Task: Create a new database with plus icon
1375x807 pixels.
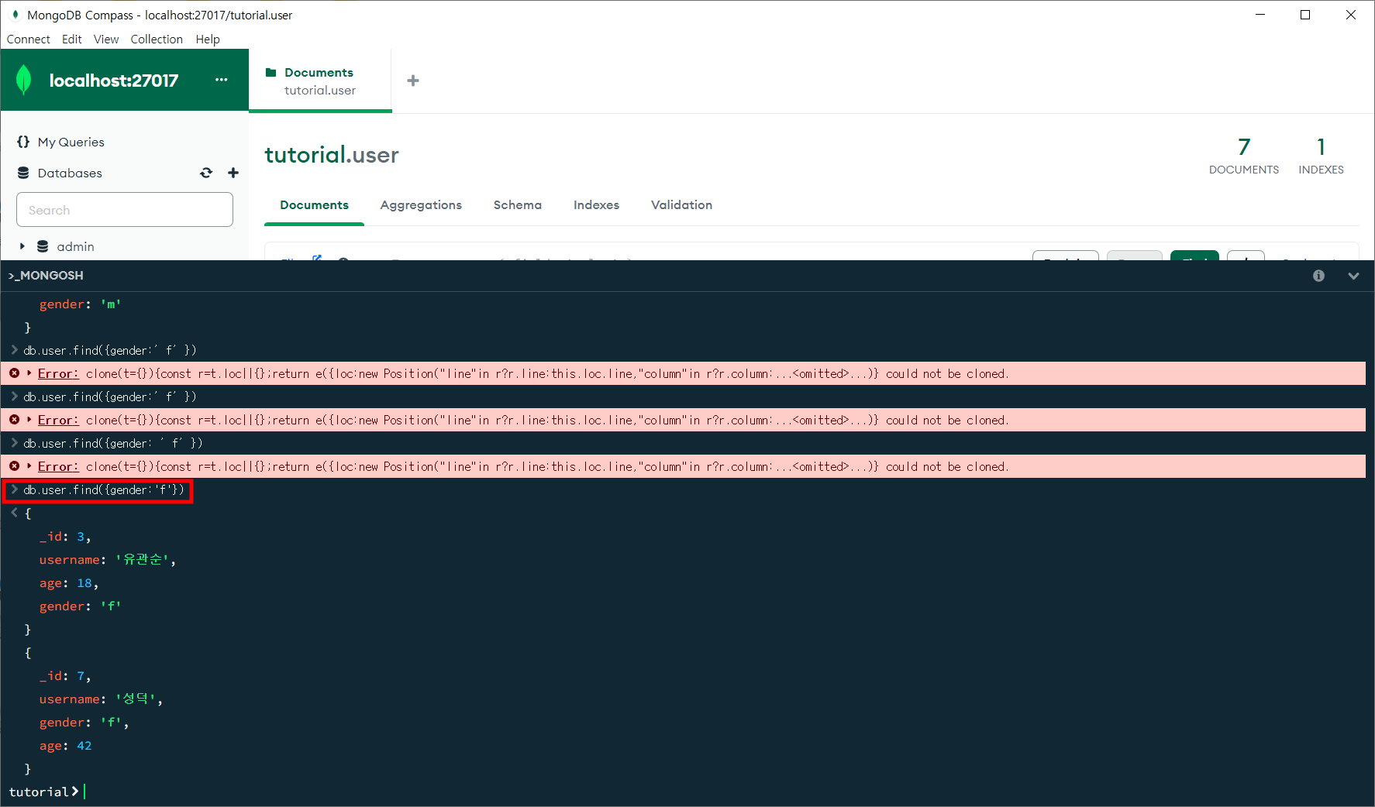Action: pos(233,173)
